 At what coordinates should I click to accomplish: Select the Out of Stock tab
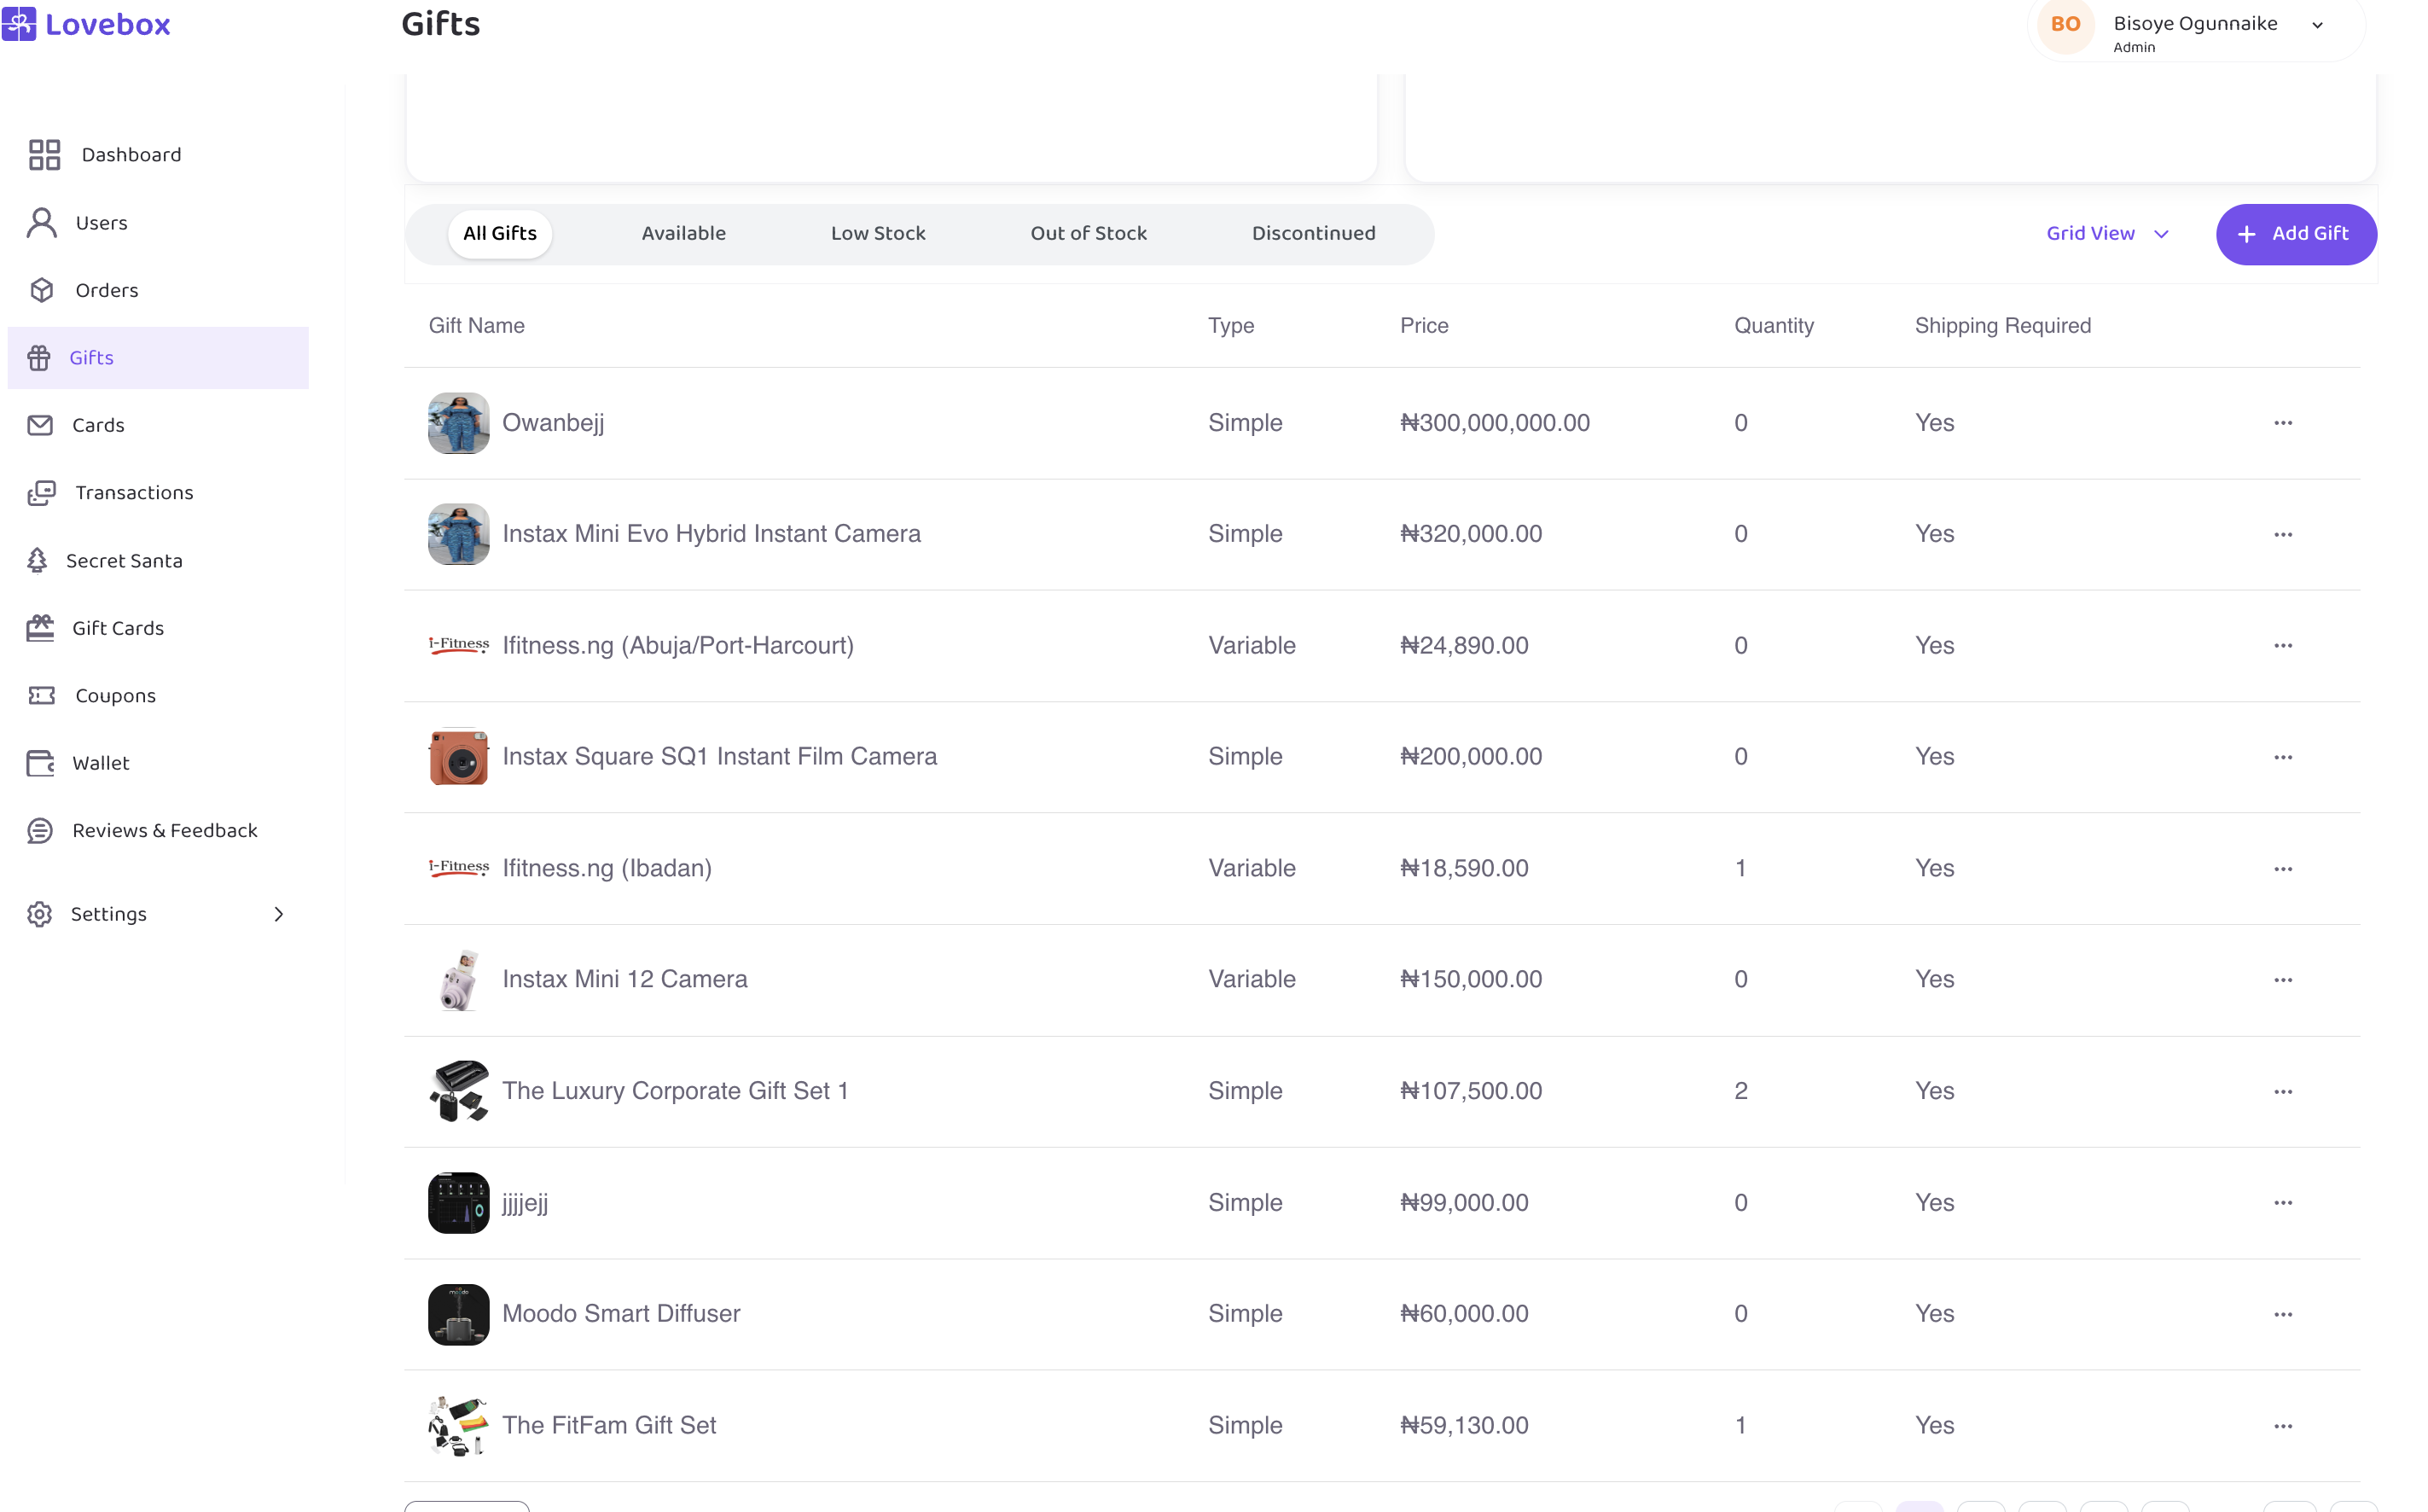pos(1088,234)
